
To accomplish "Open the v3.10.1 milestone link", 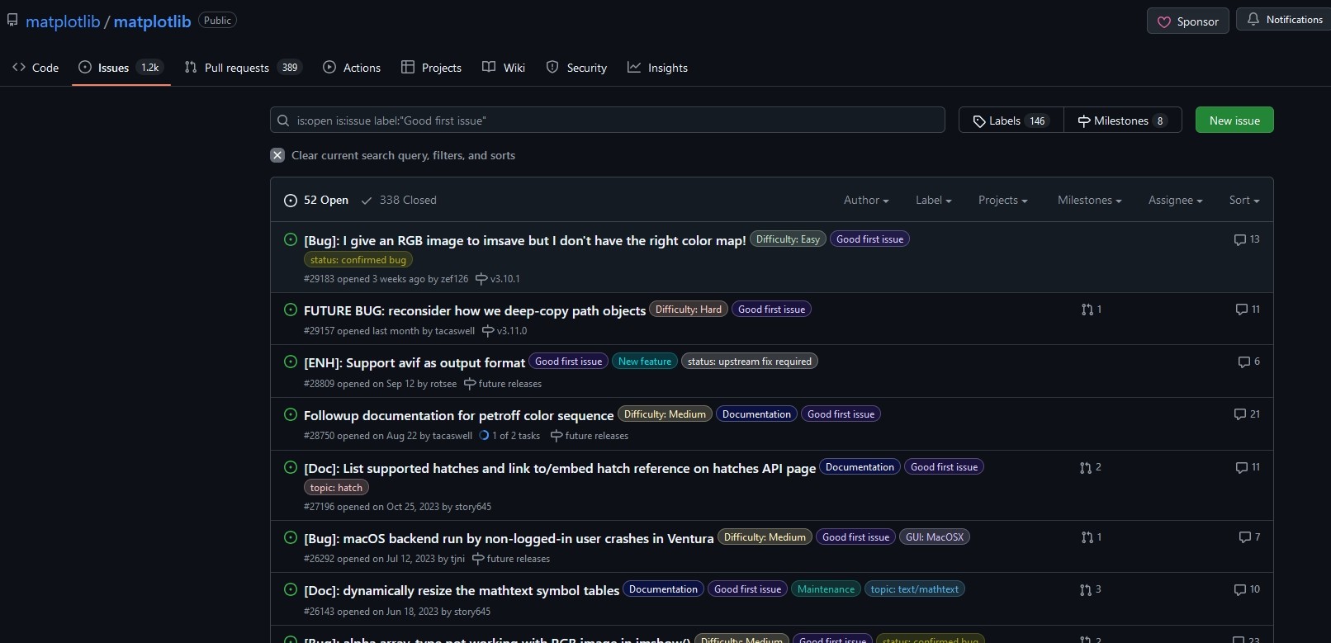I will pyautogui.click(x=498, y=279).
